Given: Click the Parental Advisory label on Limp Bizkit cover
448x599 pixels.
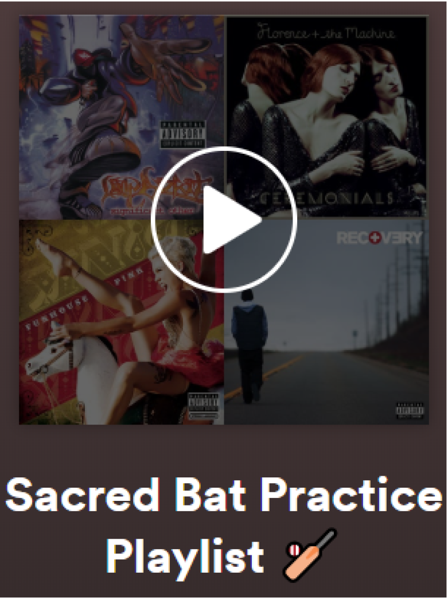Looking at the screenshot, I should [x=182, y=134].
